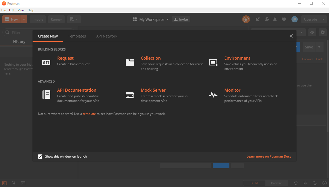329x187 pixels.
Task: Click the workspace grid icon
Action: pos(135,19)
